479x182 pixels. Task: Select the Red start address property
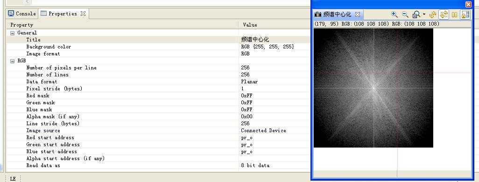50,138
